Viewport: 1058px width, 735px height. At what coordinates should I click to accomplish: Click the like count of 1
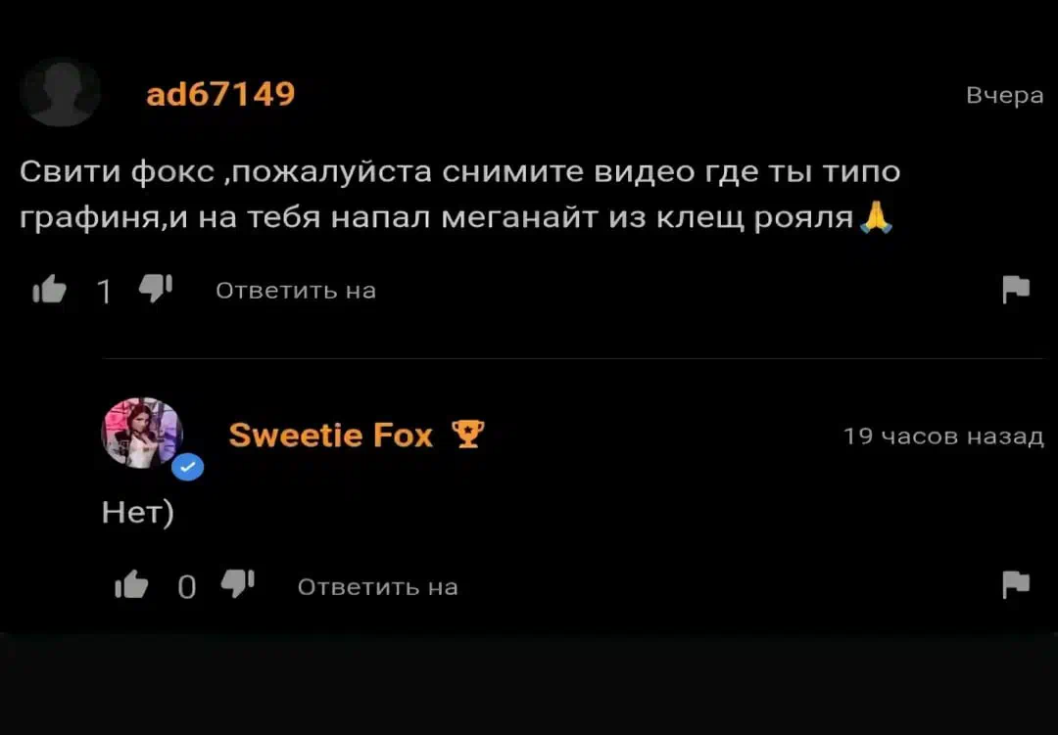[x=104, y=292]
